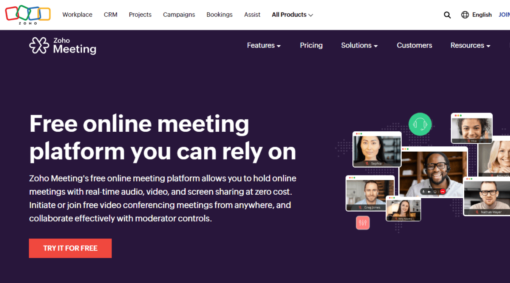Open the Workplace menu item
510x283 pixels.
tap(77, 15)
